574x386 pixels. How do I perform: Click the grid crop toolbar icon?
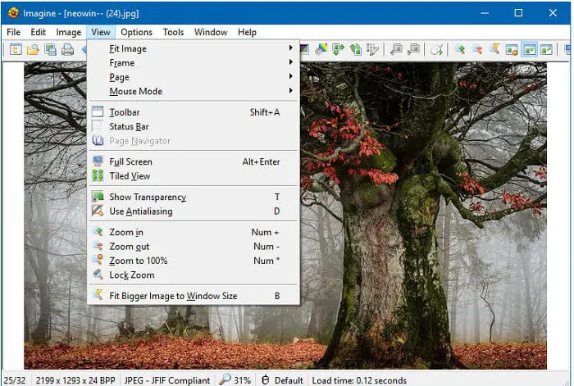pos(372,49)
